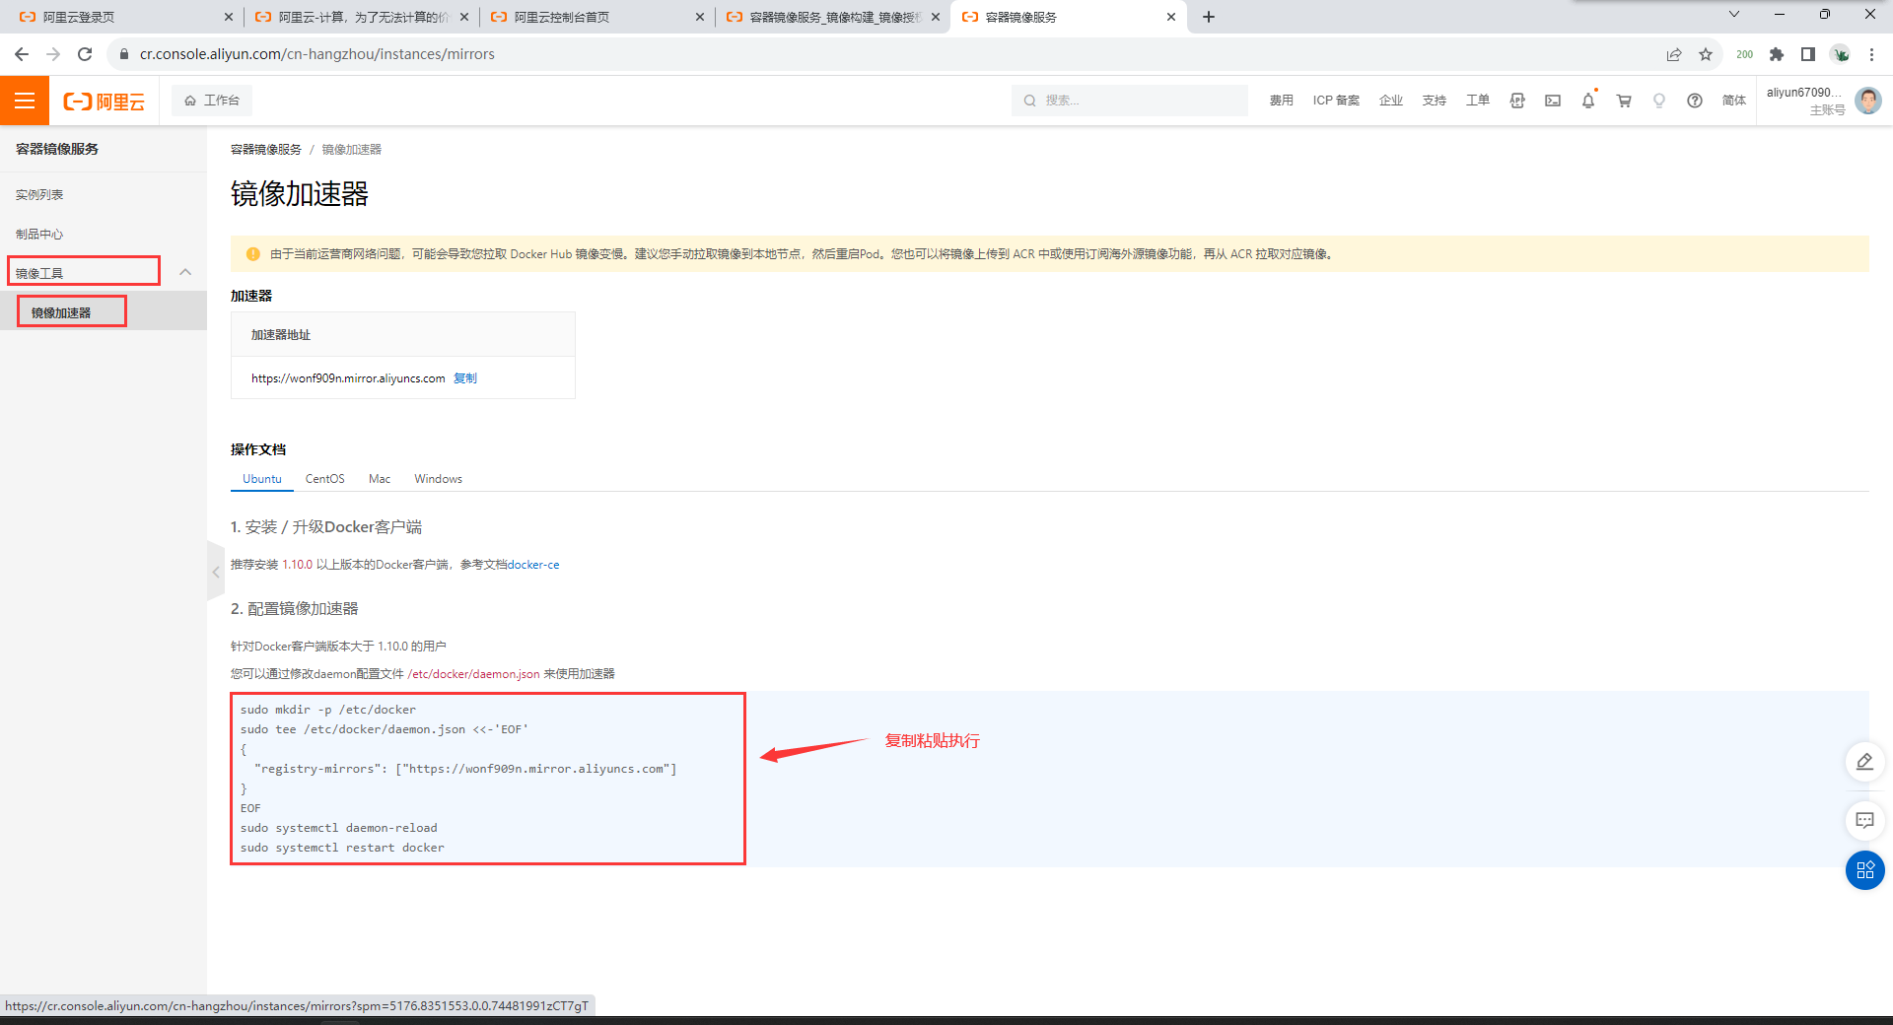Open the blue apps grid floating button

[1864, 870]
